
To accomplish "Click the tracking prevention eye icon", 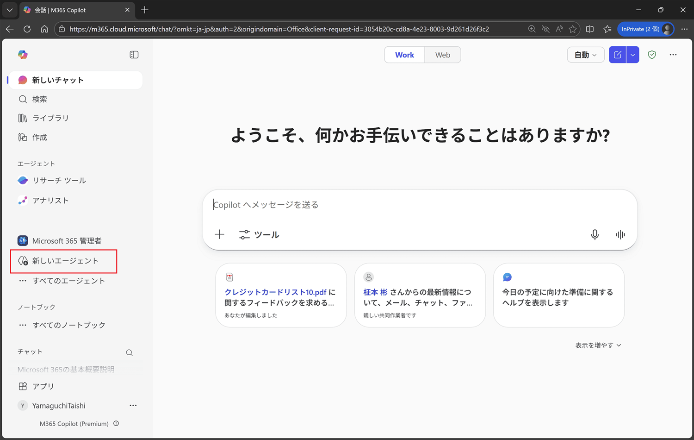I will point(546,29).
